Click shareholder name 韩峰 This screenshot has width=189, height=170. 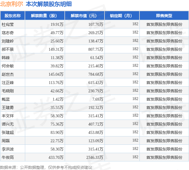[6, 58]
